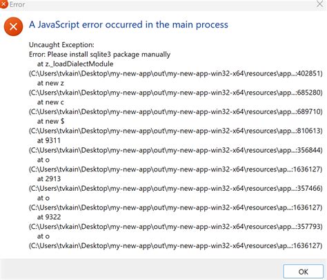
Task: Click the OK button
Action: pyautogui.click(x=303, y=272)
